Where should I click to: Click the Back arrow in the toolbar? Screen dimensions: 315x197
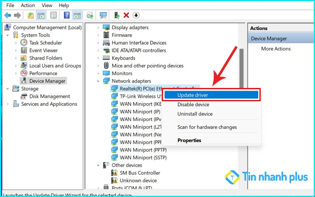click(7, 15)
